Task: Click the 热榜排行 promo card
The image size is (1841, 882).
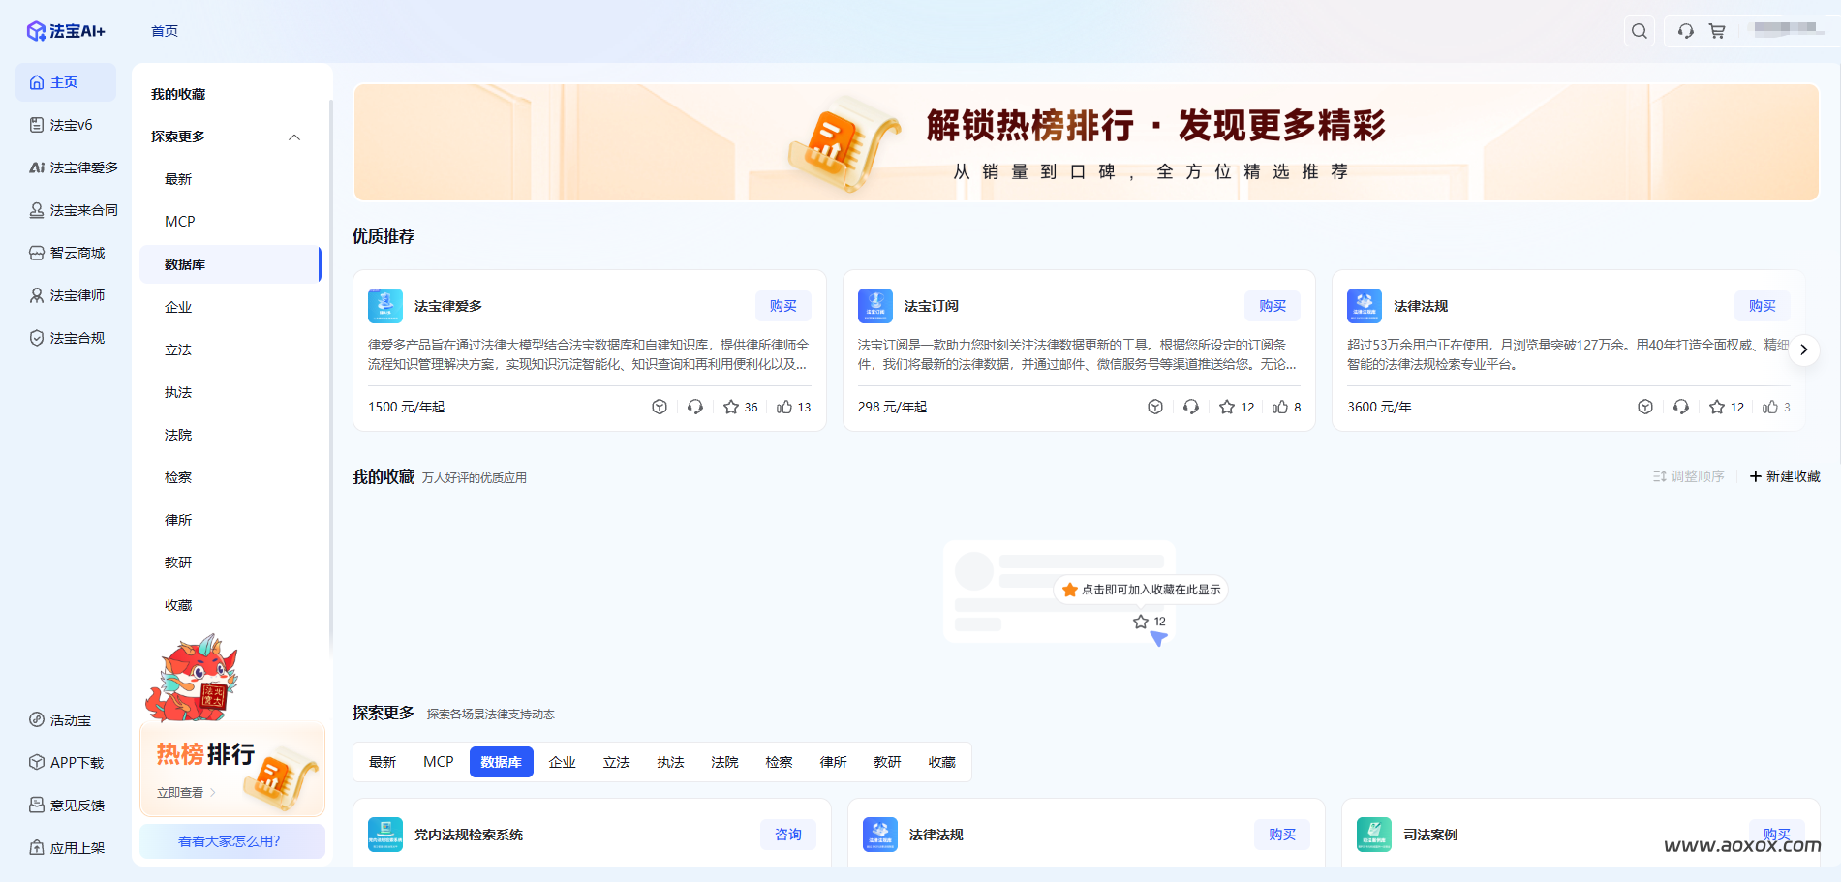Action: [x=232, y=770]
